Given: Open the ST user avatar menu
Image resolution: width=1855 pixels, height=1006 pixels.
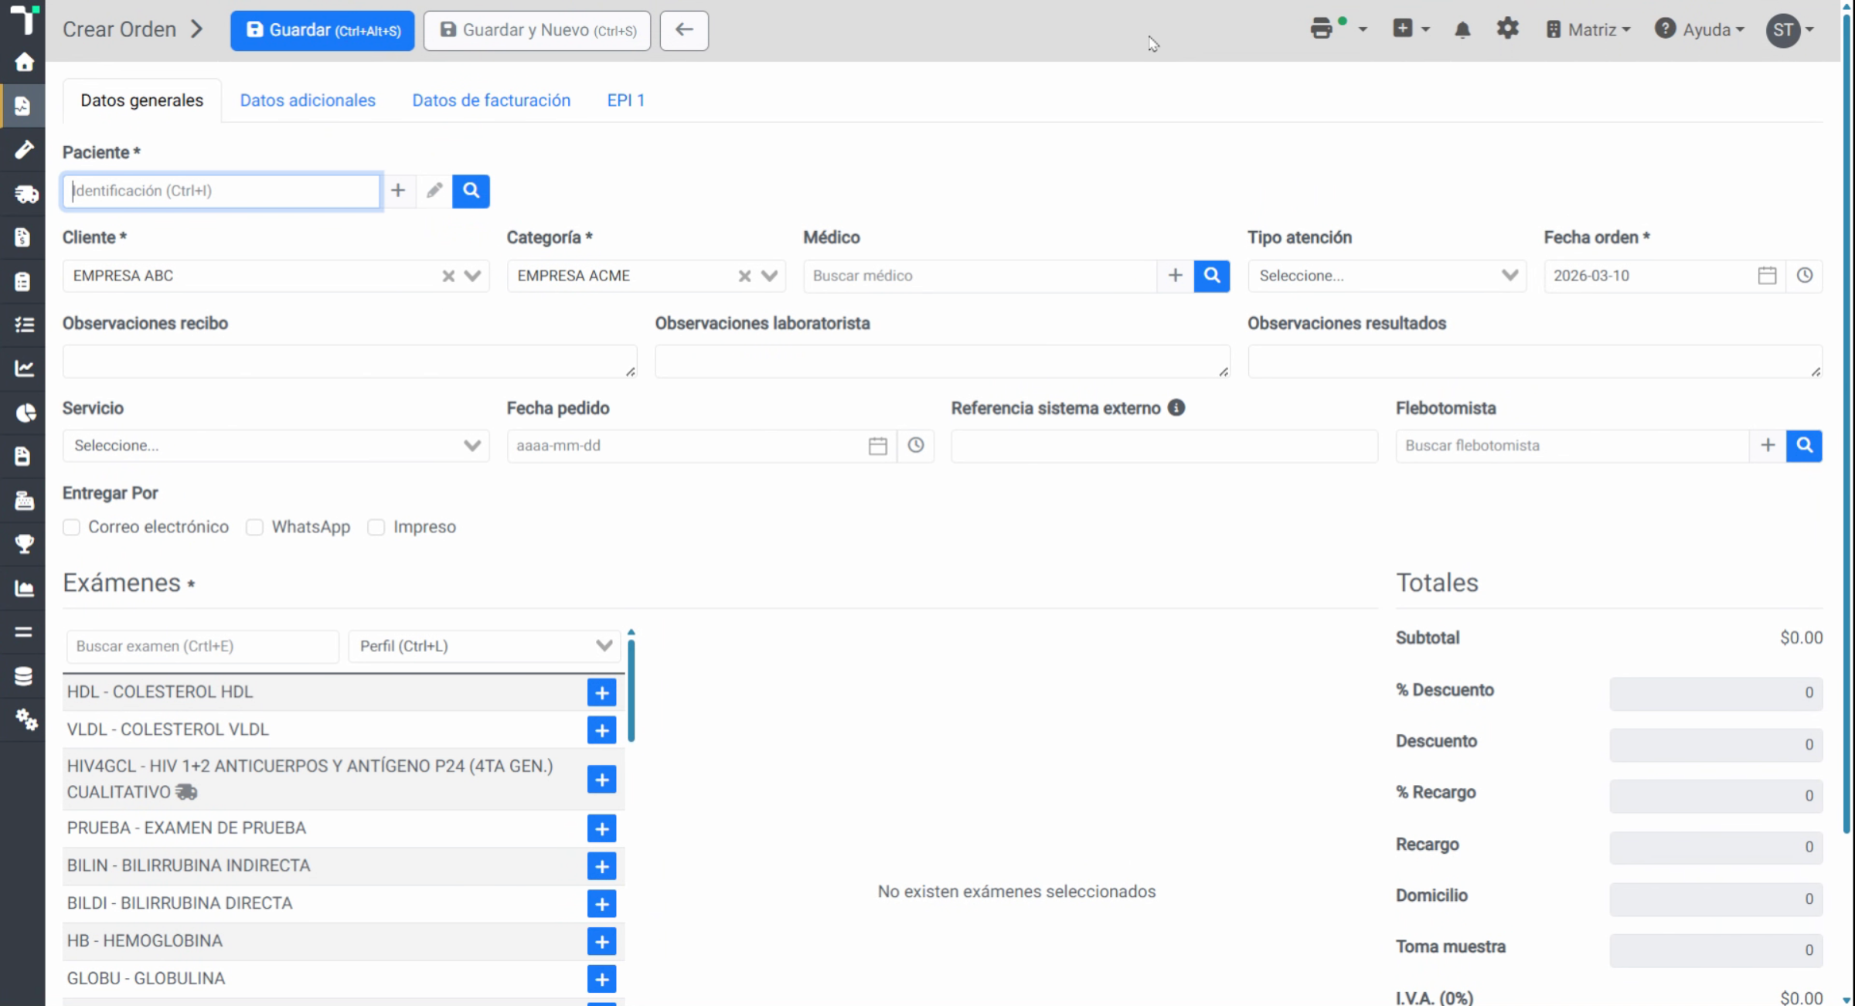Looking at the screenshot, I should (1790, 30).
